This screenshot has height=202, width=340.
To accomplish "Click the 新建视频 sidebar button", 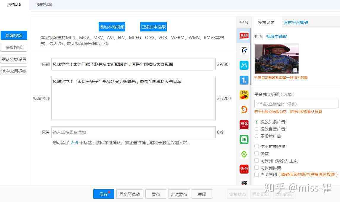I will 14,35.
